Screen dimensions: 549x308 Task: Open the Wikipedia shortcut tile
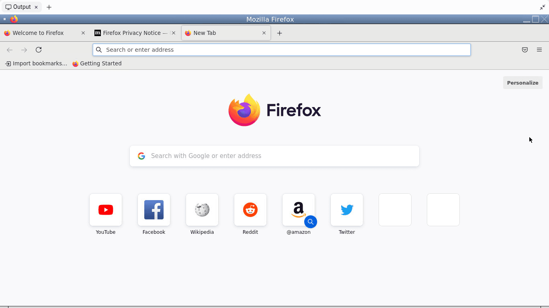tap(202, 210)
